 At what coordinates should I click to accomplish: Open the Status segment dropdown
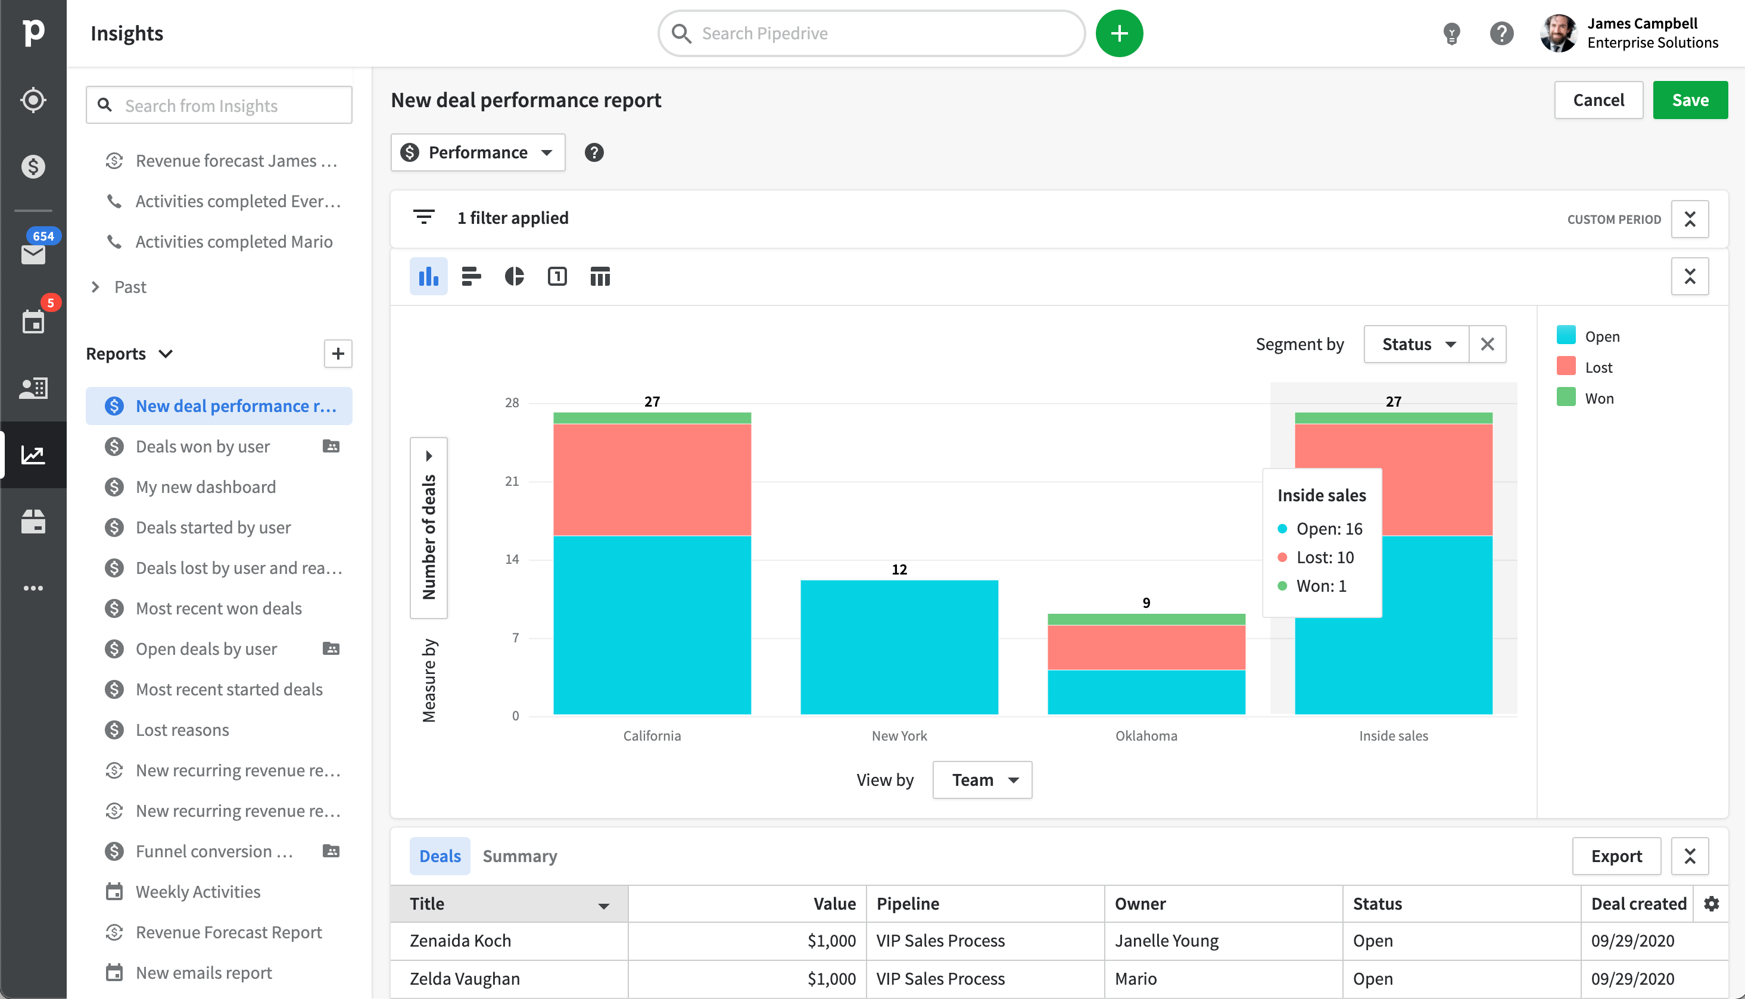[1416, 344]
